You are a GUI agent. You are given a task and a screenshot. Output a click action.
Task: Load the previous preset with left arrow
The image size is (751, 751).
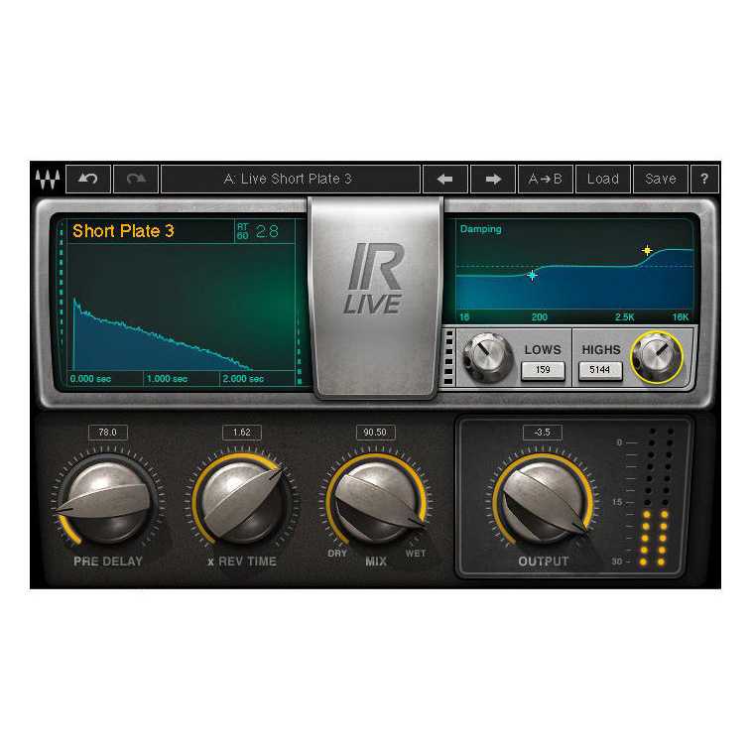[x=445, y=180]
